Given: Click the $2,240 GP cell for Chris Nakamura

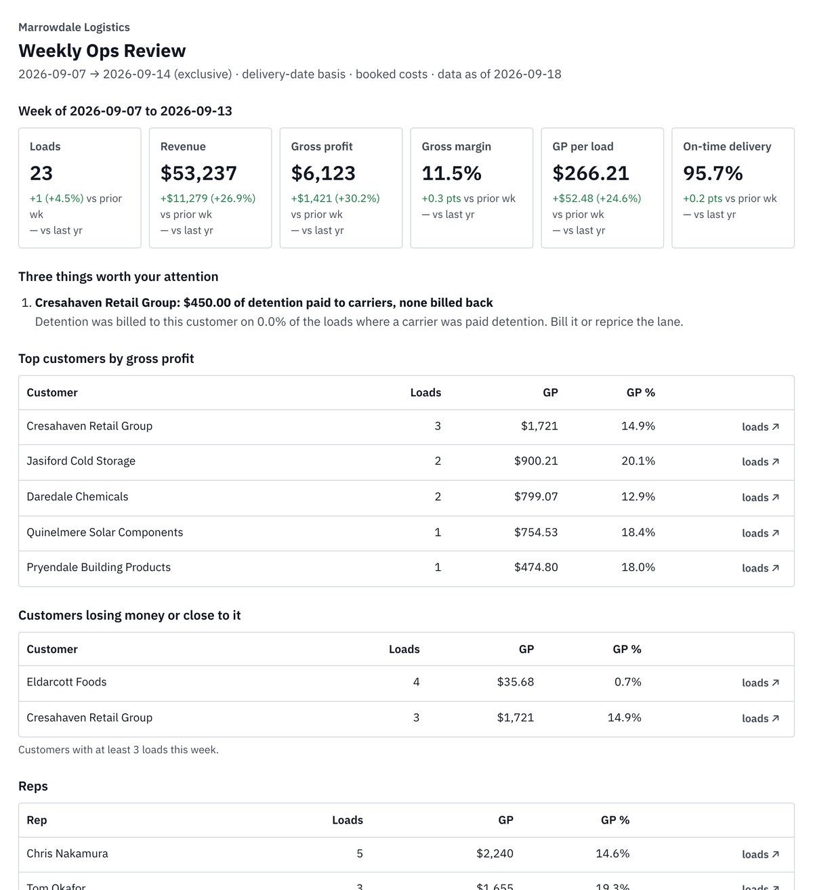Looking at the screenshot, I should (495, 853).
